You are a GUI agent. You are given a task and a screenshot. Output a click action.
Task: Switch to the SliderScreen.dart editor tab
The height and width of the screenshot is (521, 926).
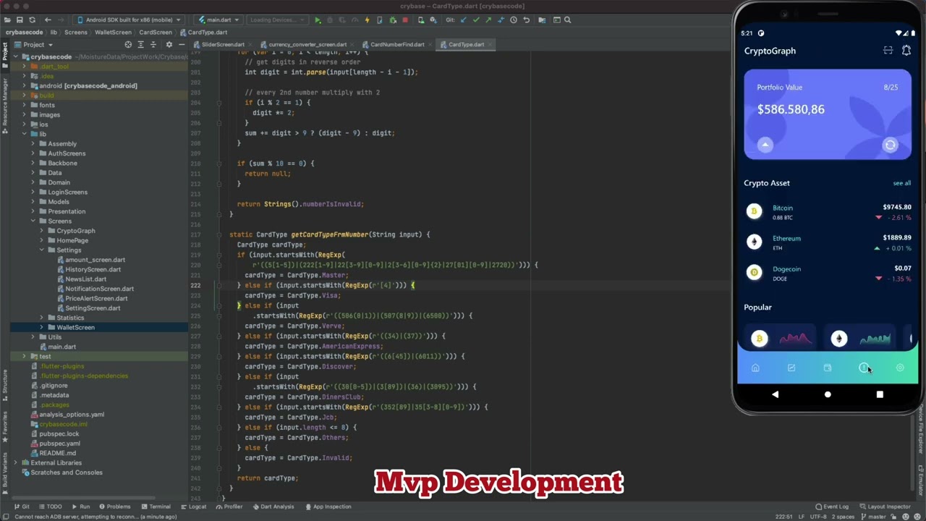click(x=222, y=45)
